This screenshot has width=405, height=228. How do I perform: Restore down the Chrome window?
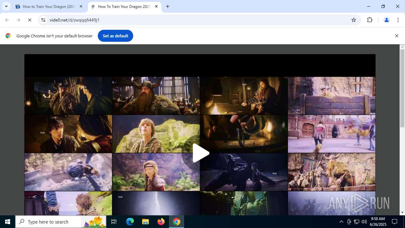pyautogui.click(x=383, y=6)
